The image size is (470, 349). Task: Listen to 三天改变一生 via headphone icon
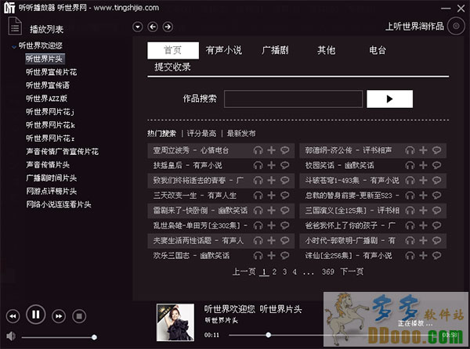(258, 196)
